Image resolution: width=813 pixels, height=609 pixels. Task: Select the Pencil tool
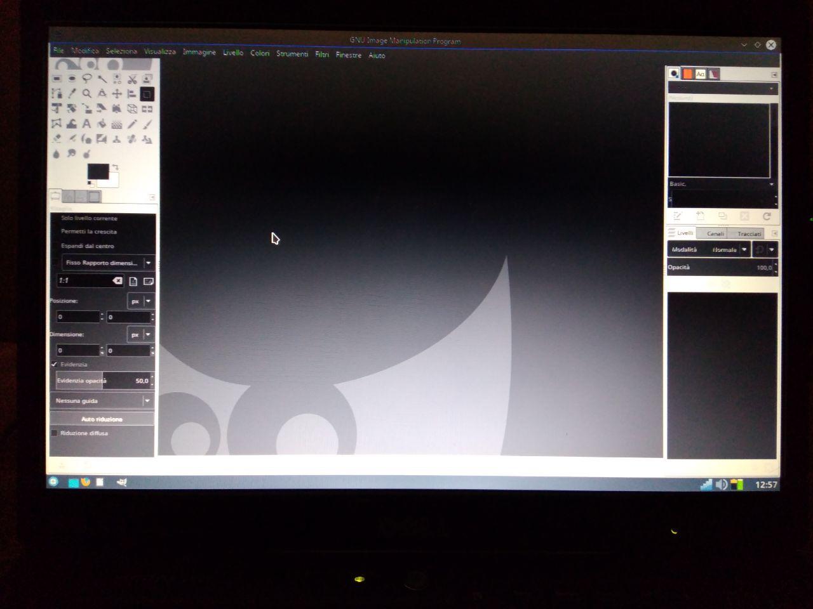click(132, 124)
